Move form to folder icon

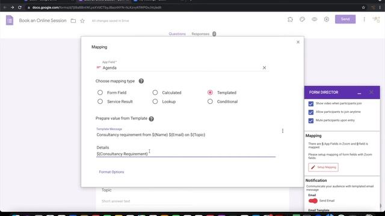pyautogui.click(x=73, y=21)
